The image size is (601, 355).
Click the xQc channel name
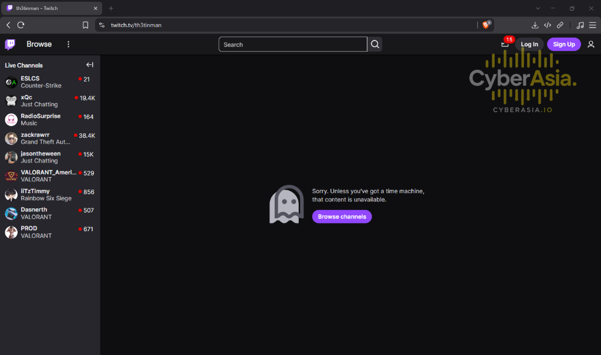(x=26, y=97)
